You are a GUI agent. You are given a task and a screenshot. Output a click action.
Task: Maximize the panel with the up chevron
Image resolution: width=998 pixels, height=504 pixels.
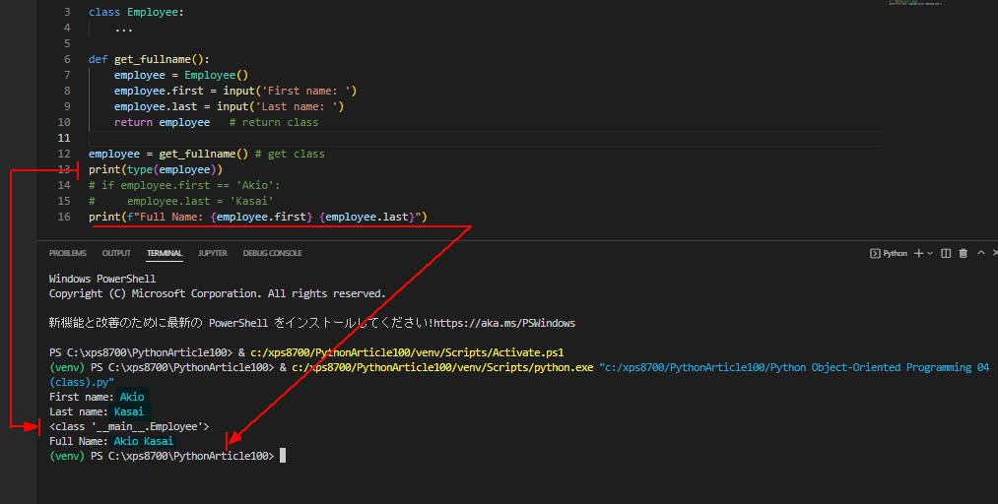pos(981,253)
